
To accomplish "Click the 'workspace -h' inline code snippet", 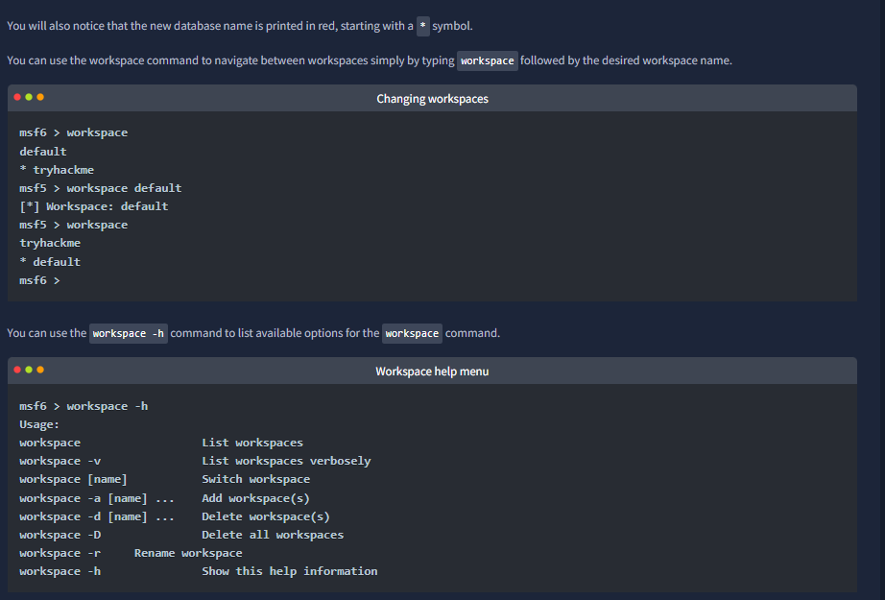I will click(128, 333).
